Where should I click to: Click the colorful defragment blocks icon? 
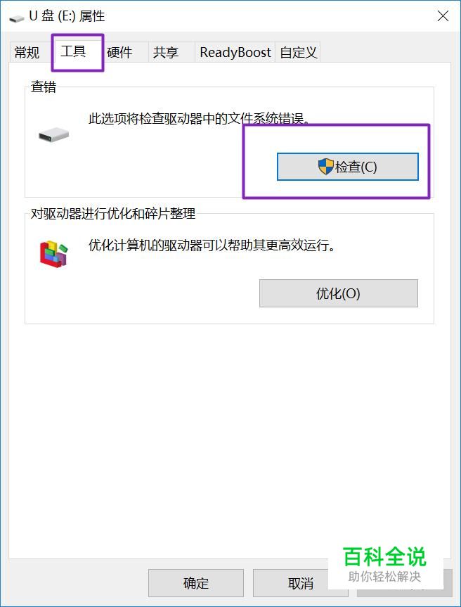pyautogui.click(x=53, y=254)
